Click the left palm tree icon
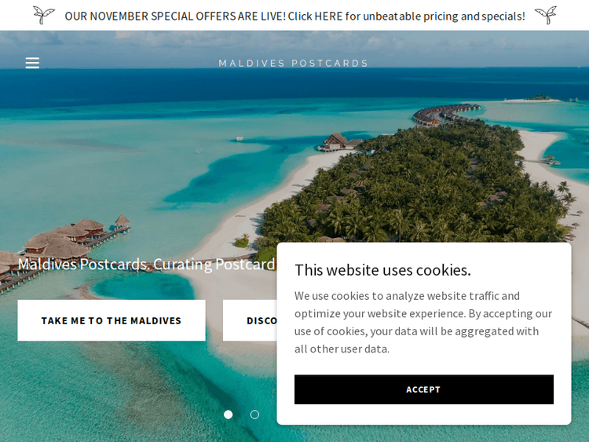This screenshot has height=442, width=589. point(43,15)
